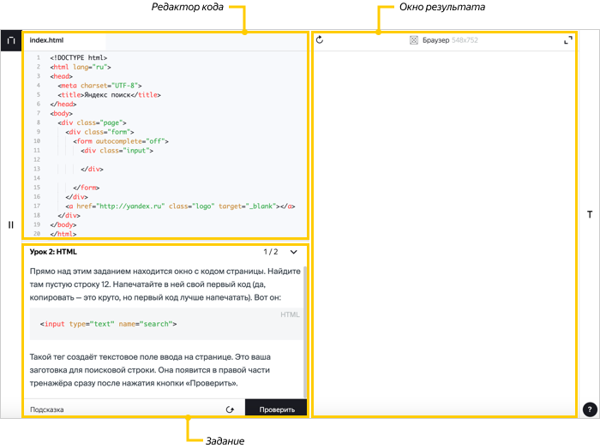Open the Подсказка hint link
The image size is (600, 448).
pos(46,409)
